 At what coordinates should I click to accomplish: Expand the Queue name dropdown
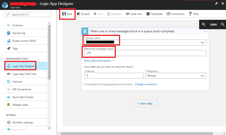202,42
